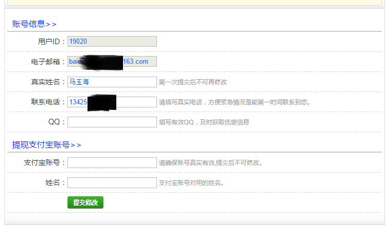The image size is (386, 240).
Task: Click the 真实姓名 field containing 马玉海
Action: point(112,82)
